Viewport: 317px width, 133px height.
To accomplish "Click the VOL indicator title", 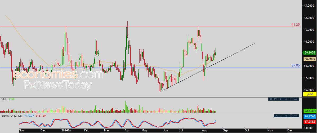I will (4, 99).
